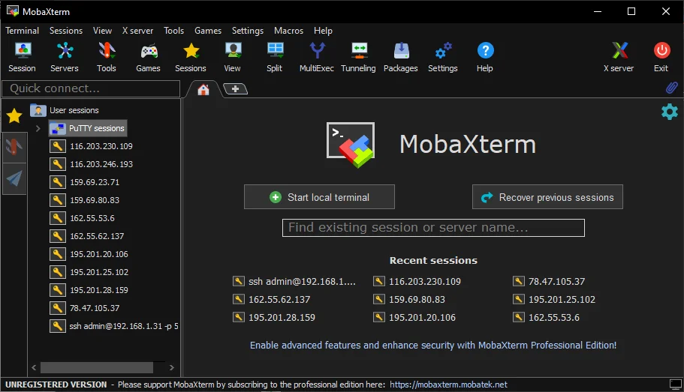Open recent session 162.55.62.137
Viewport: 684px width, 392px height.
click(x=271, y=300)
